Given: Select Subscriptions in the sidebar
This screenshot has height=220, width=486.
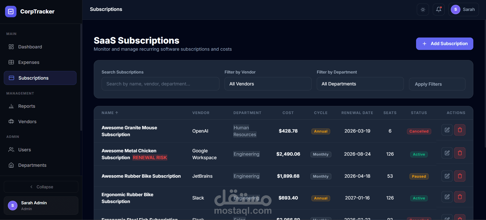Looking at the screenshot, I should click(40, 78).
